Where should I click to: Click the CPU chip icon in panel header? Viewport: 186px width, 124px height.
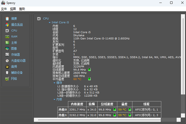(39, 19)
